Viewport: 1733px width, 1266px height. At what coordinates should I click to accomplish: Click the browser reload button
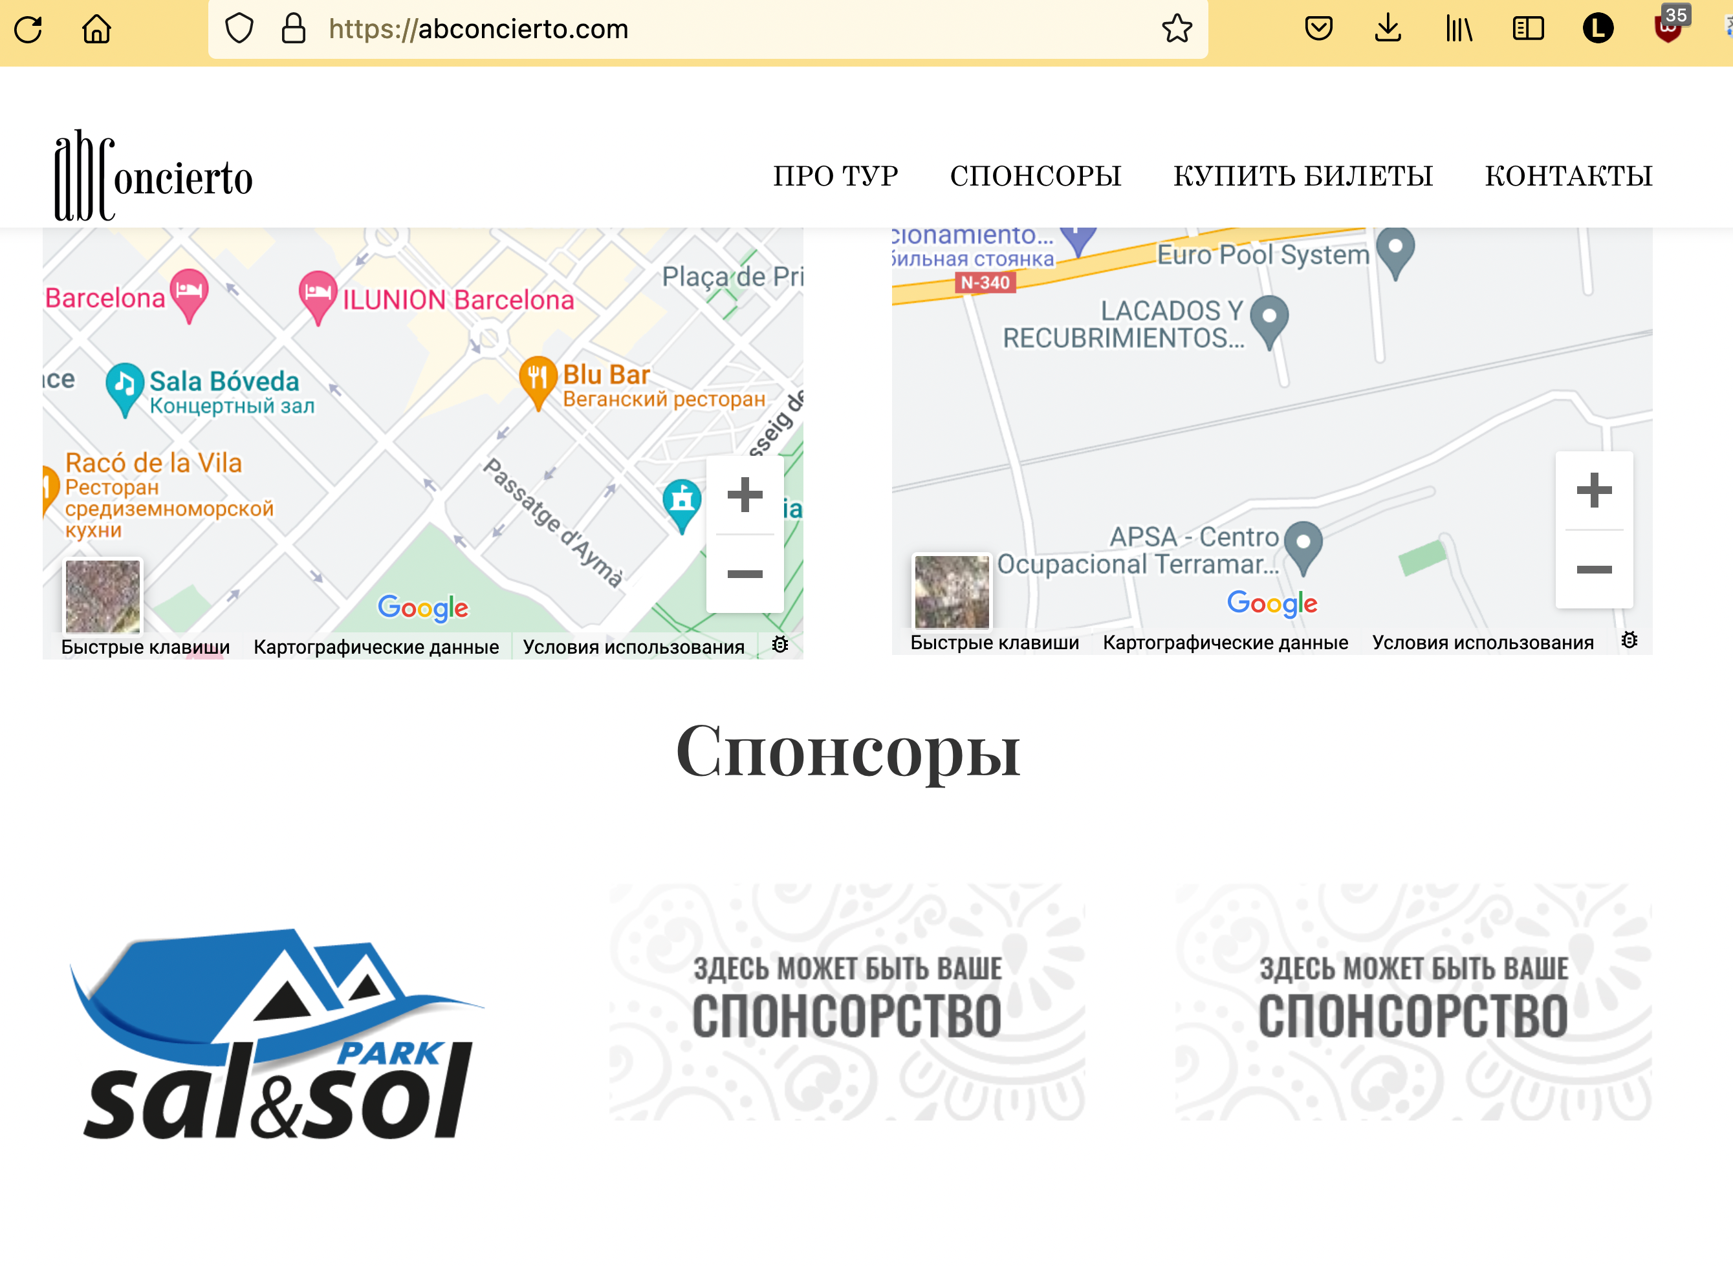(29, 29)
